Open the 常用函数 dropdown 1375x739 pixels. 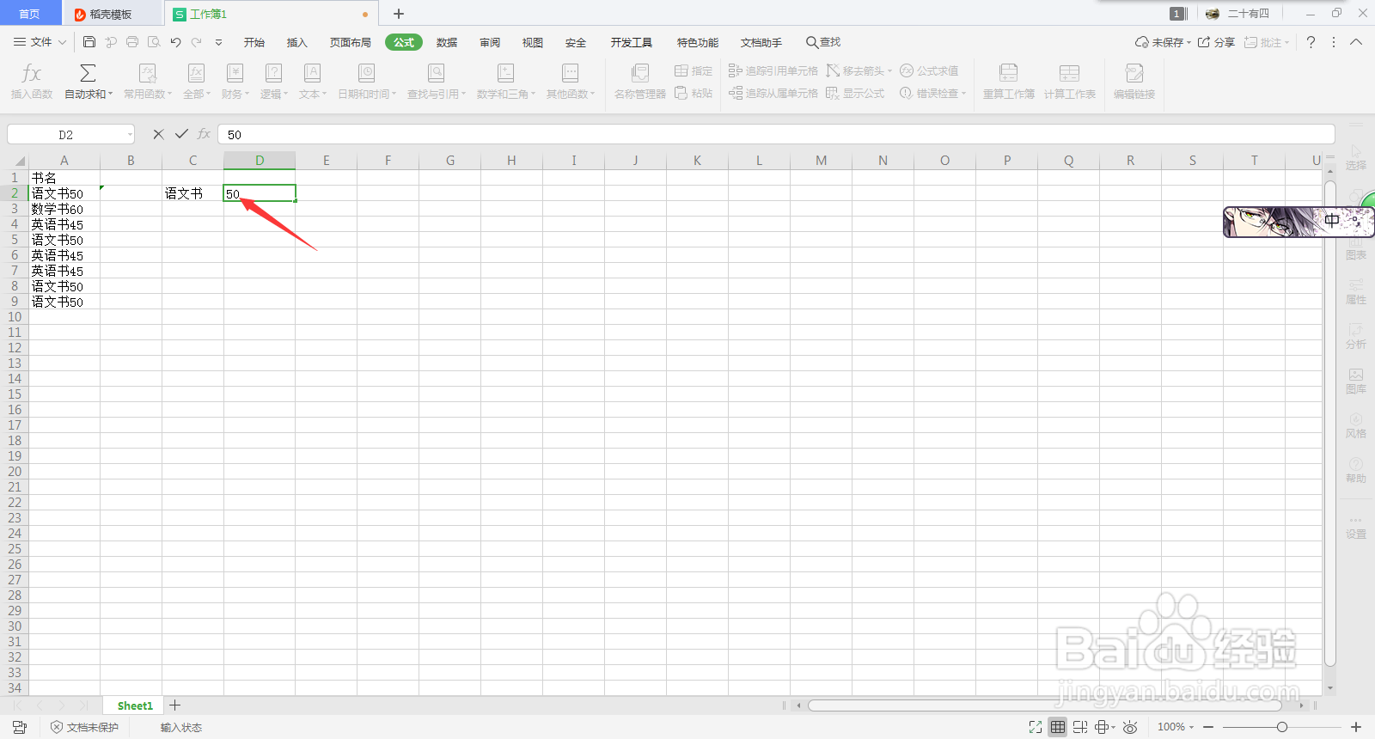(148, 82)
